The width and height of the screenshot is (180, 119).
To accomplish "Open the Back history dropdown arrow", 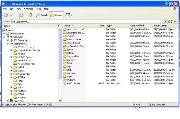I will coord(16,15).
